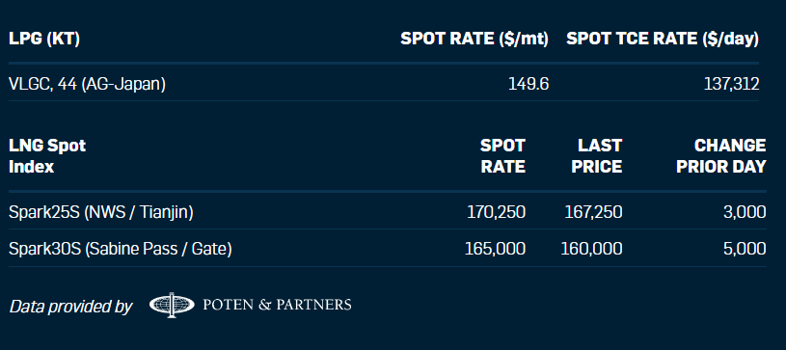Click the SPOT TCE RATE ($/day) header
This screenshot has width=786, height=350.
(x=663, y=40)
